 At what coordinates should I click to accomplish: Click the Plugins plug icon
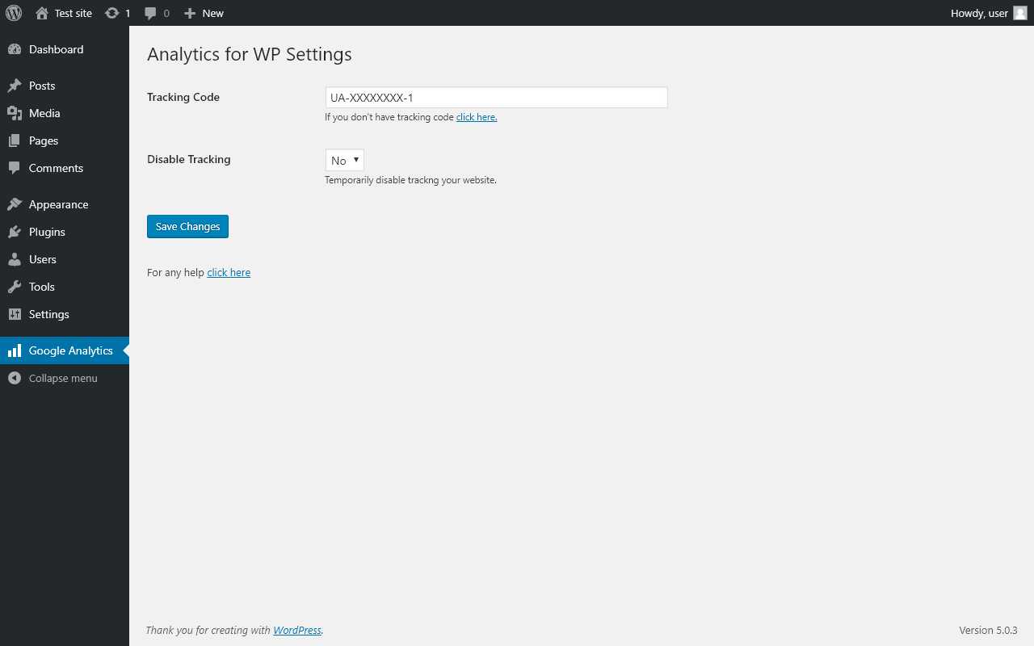pyautogui.click(x=15, y=232)
